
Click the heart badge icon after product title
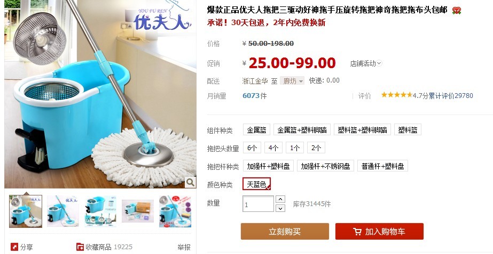coord(457,11)
